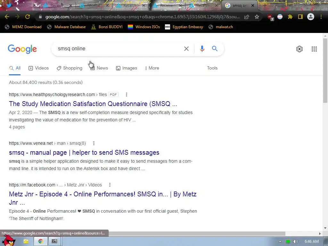The width and height of the screenshot is (328, 246).
Task: Close the active 'smsq online' tab
Action: coord(253,6)
